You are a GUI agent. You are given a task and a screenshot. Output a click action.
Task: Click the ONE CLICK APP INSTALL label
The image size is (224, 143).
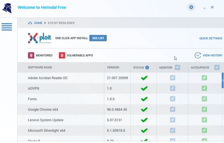tap(71, 38)
